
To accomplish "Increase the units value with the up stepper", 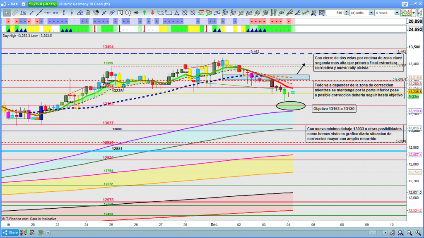I will click(x=347, y=11).
